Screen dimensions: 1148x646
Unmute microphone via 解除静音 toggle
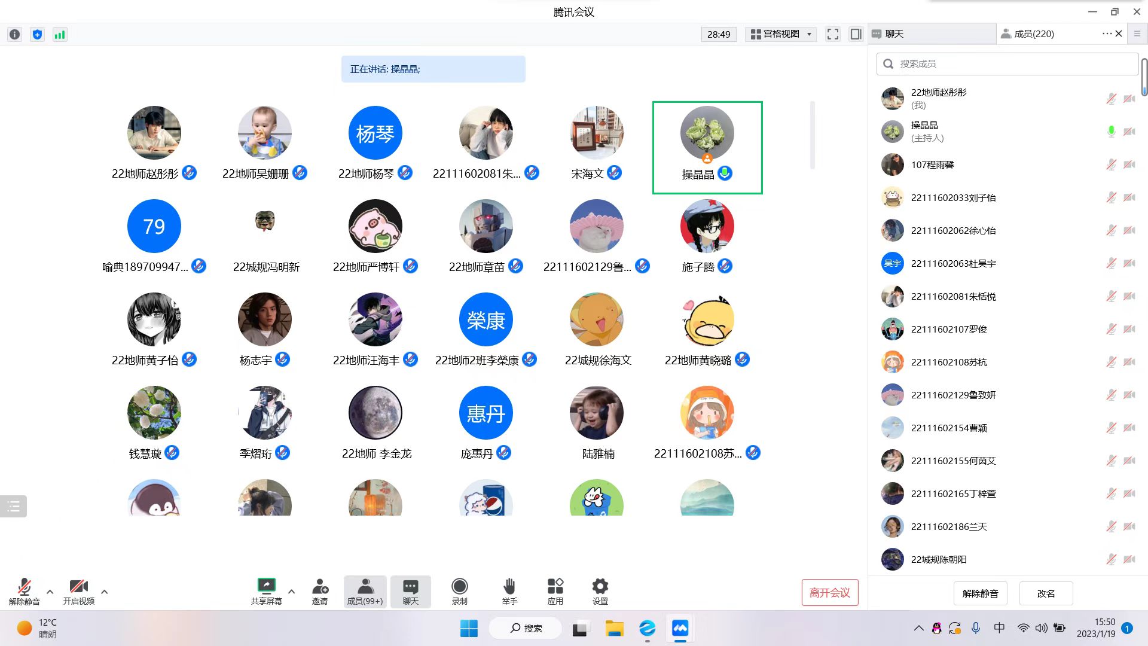coord(25,586)
